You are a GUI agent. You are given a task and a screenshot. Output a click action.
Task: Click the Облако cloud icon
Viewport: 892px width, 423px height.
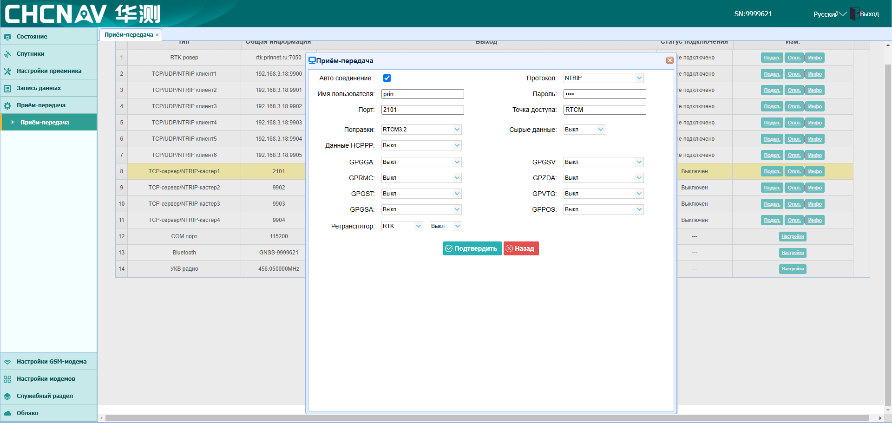coord(7,413)
